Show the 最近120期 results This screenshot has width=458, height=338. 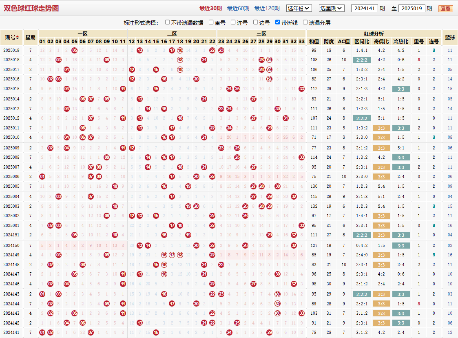click(267, 8)
